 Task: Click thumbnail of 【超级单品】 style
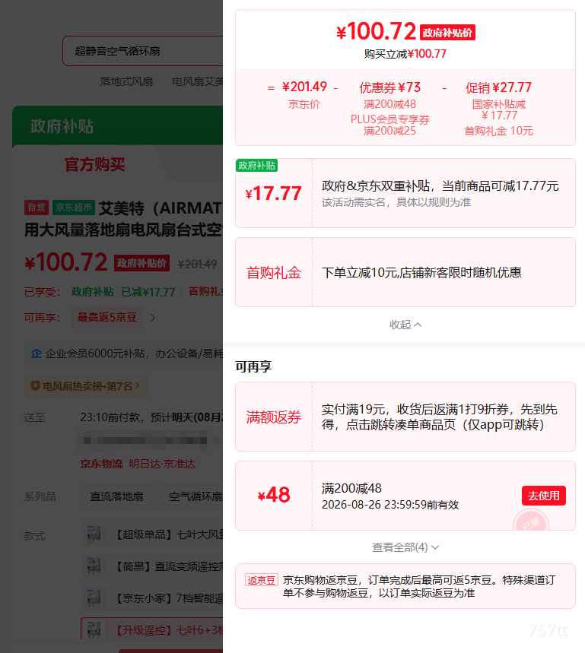click(x=94, y=534)
